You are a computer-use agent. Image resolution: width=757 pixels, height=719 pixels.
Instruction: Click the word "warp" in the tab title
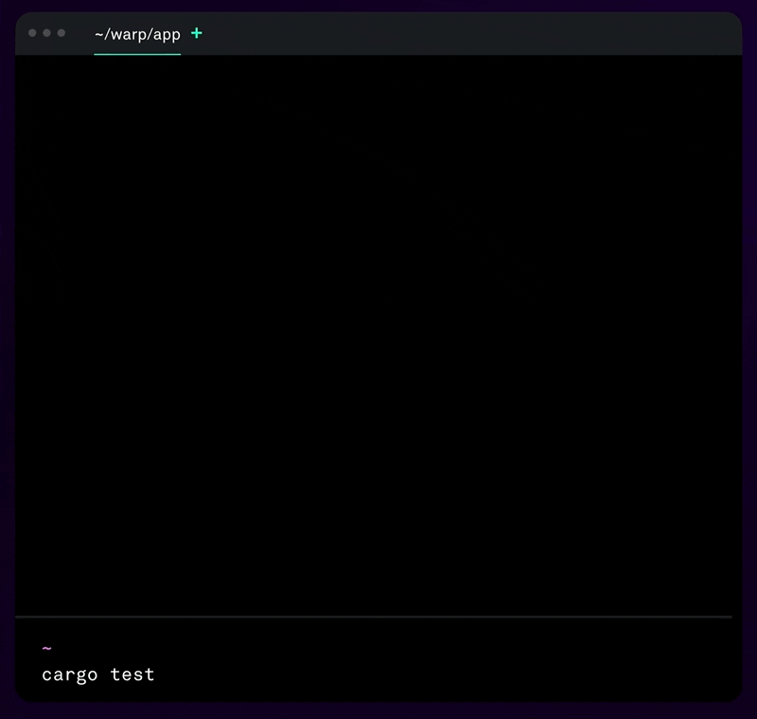click(x=125, y=34)
